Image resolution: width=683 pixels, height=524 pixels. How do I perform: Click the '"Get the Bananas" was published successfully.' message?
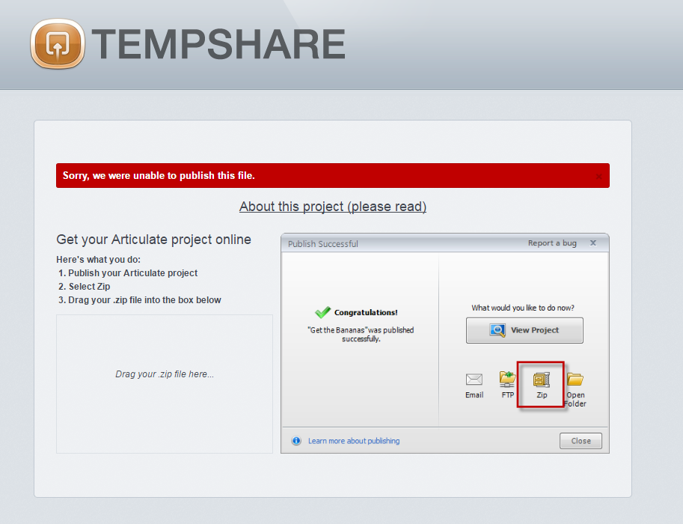[x=361, y=335]
